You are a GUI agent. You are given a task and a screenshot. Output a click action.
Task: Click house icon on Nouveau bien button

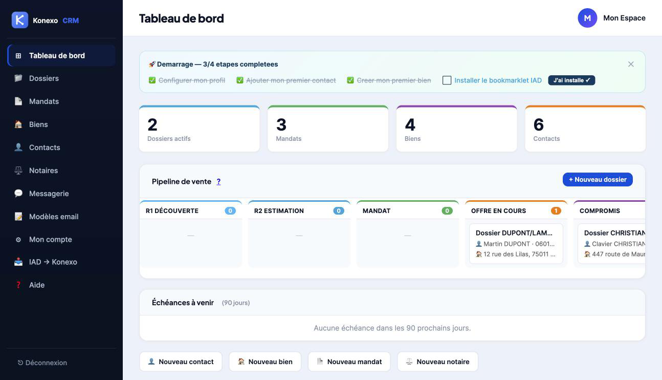tap(241, 362)
